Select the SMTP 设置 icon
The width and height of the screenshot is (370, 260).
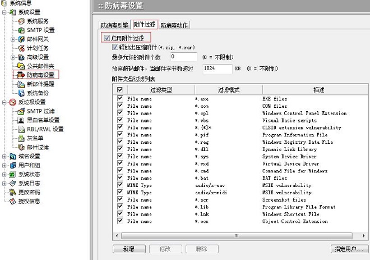tap(21, 30)
